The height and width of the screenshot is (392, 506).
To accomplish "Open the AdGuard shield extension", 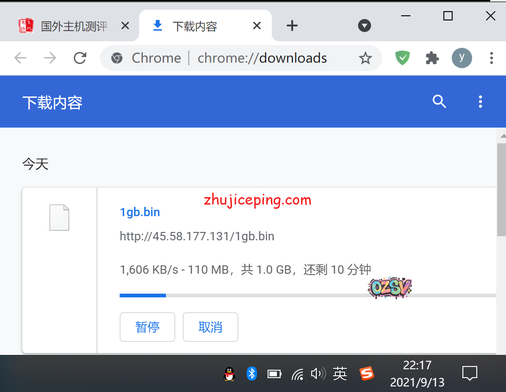I will [x=402, y=58].
